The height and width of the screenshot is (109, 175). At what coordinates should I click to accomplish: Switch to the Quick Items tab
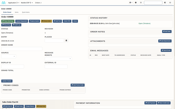(26, 12)
